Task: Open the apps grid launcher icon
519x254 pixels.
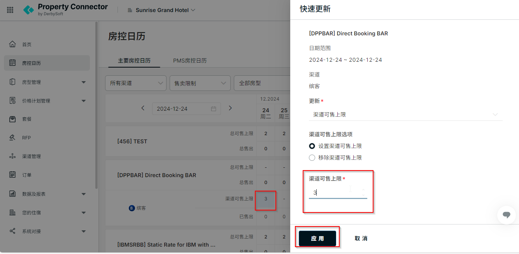Action: pos(10,10)
